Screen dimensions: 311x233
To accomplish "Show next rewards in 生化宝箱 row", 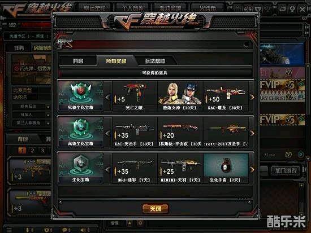I will [252, 169].
